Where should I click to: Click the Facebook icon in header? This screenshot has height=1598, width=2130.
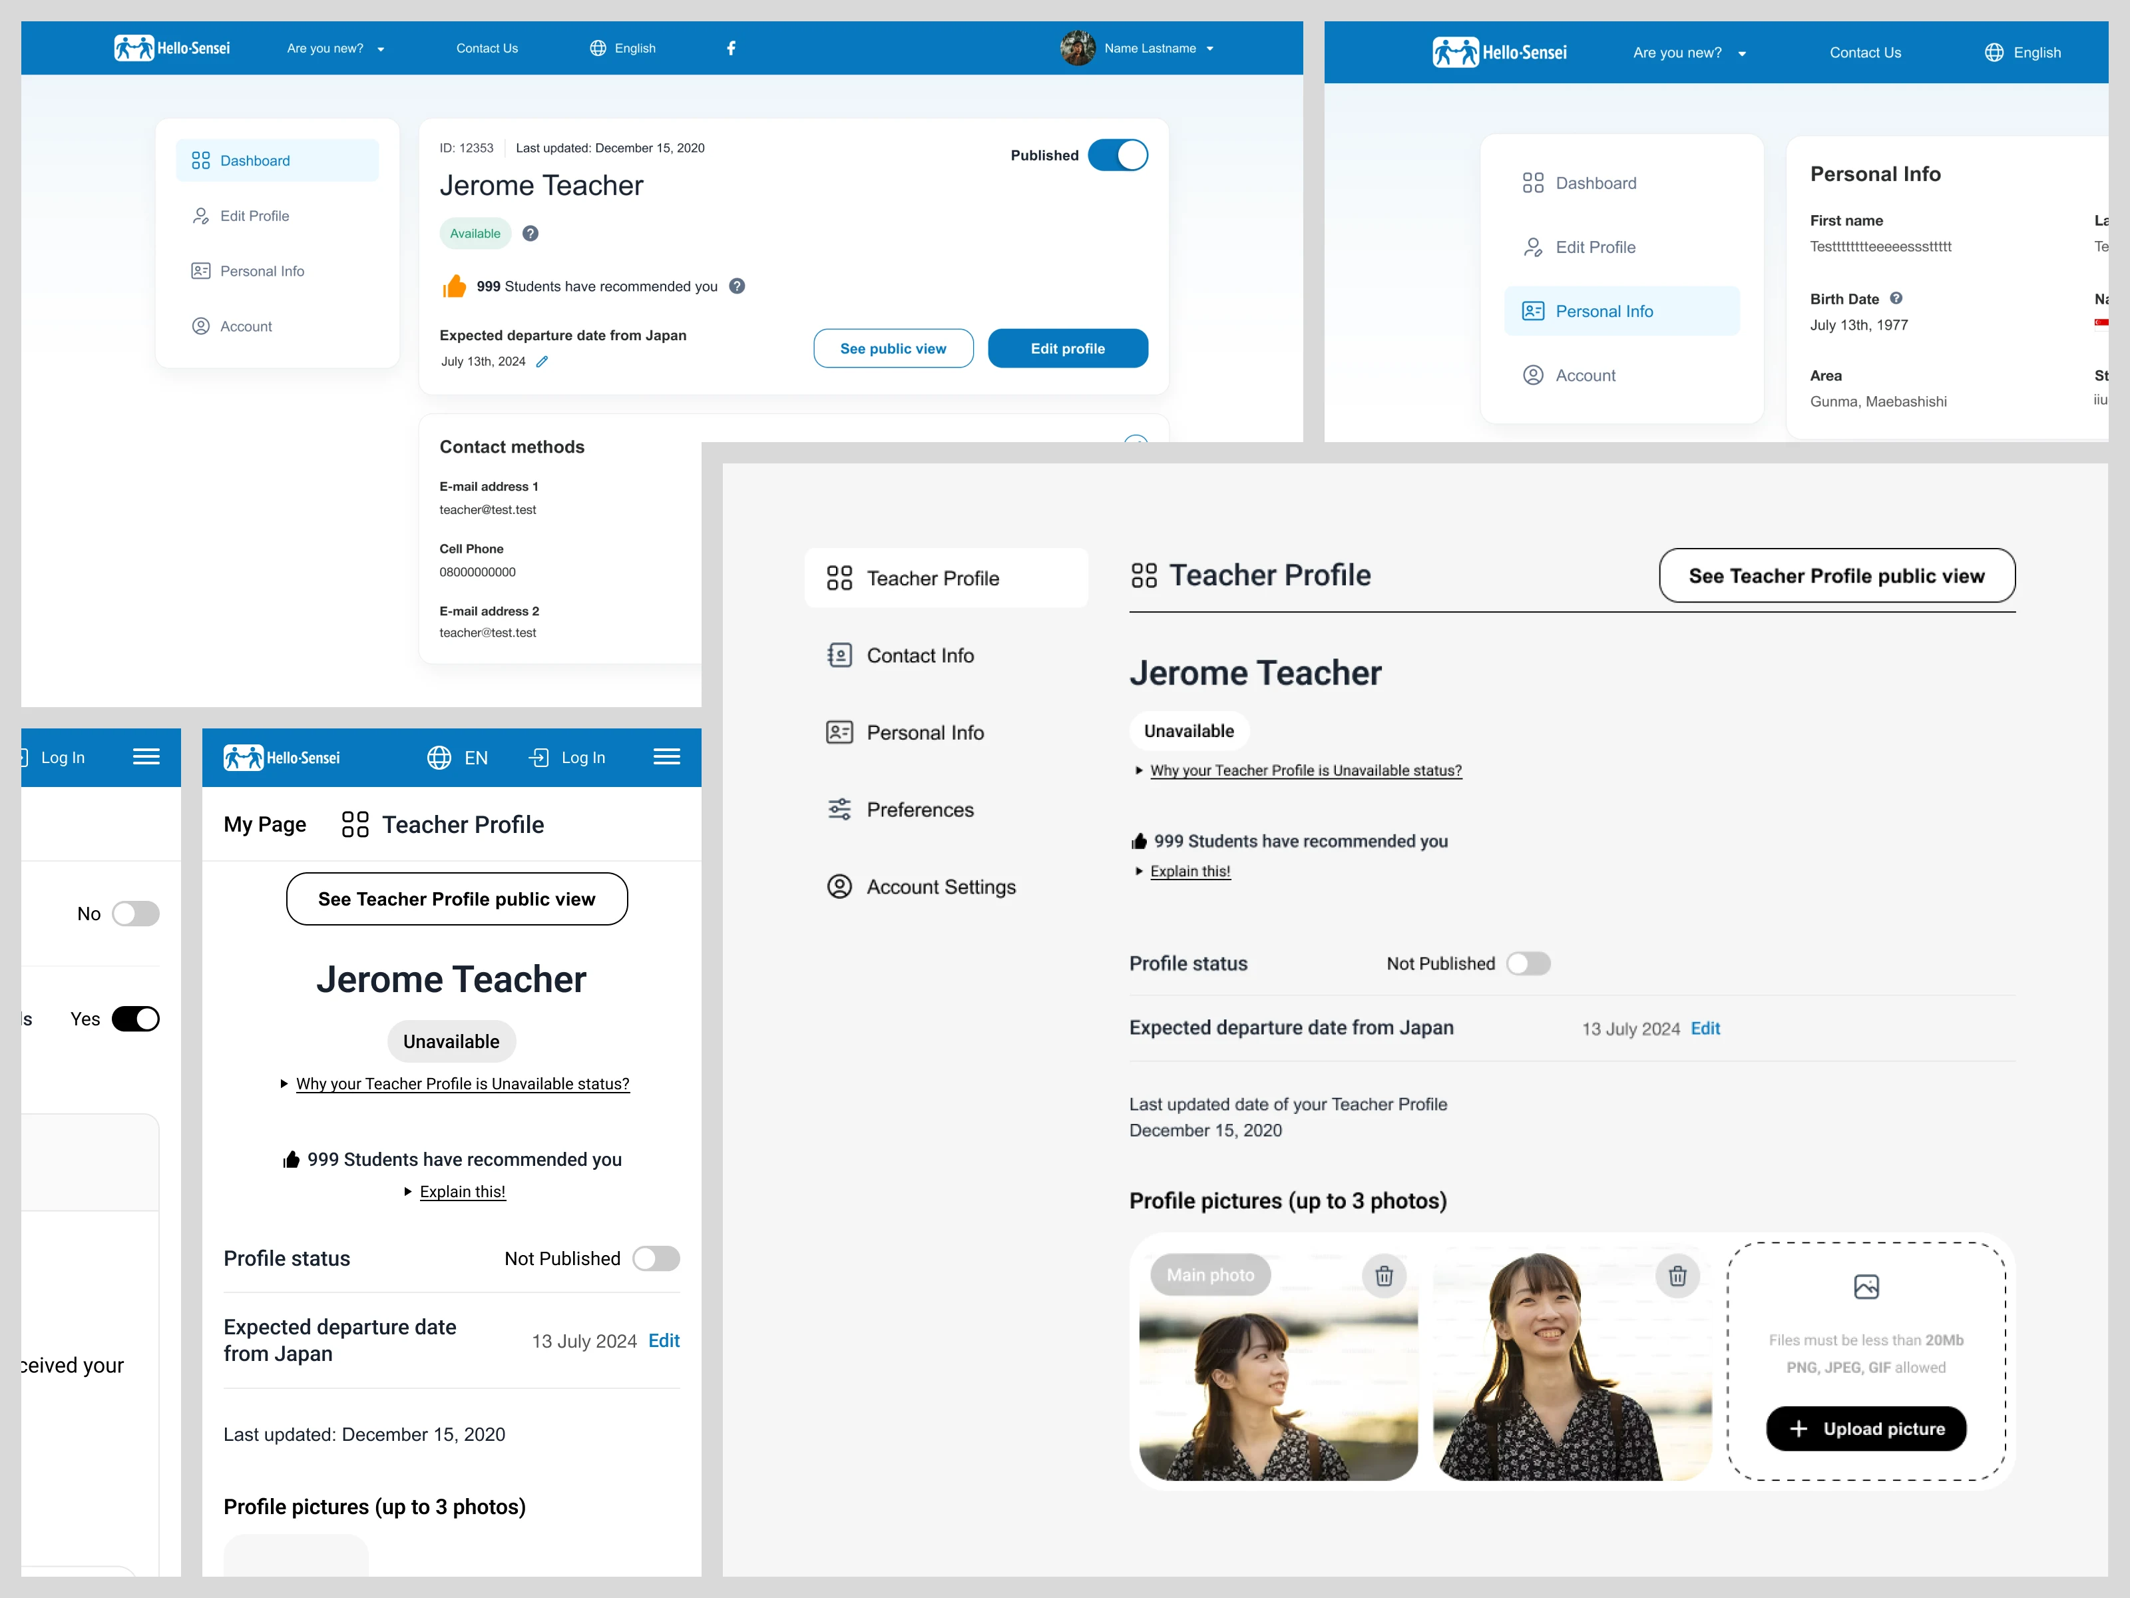click(731, 48)
